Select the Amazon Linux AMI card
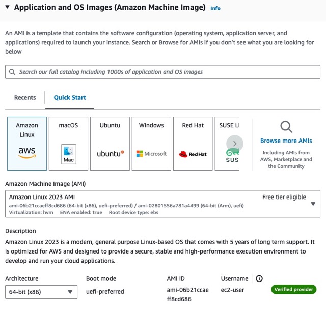The height and width of the screenshot is (309, 326). (x=27, y=144)
